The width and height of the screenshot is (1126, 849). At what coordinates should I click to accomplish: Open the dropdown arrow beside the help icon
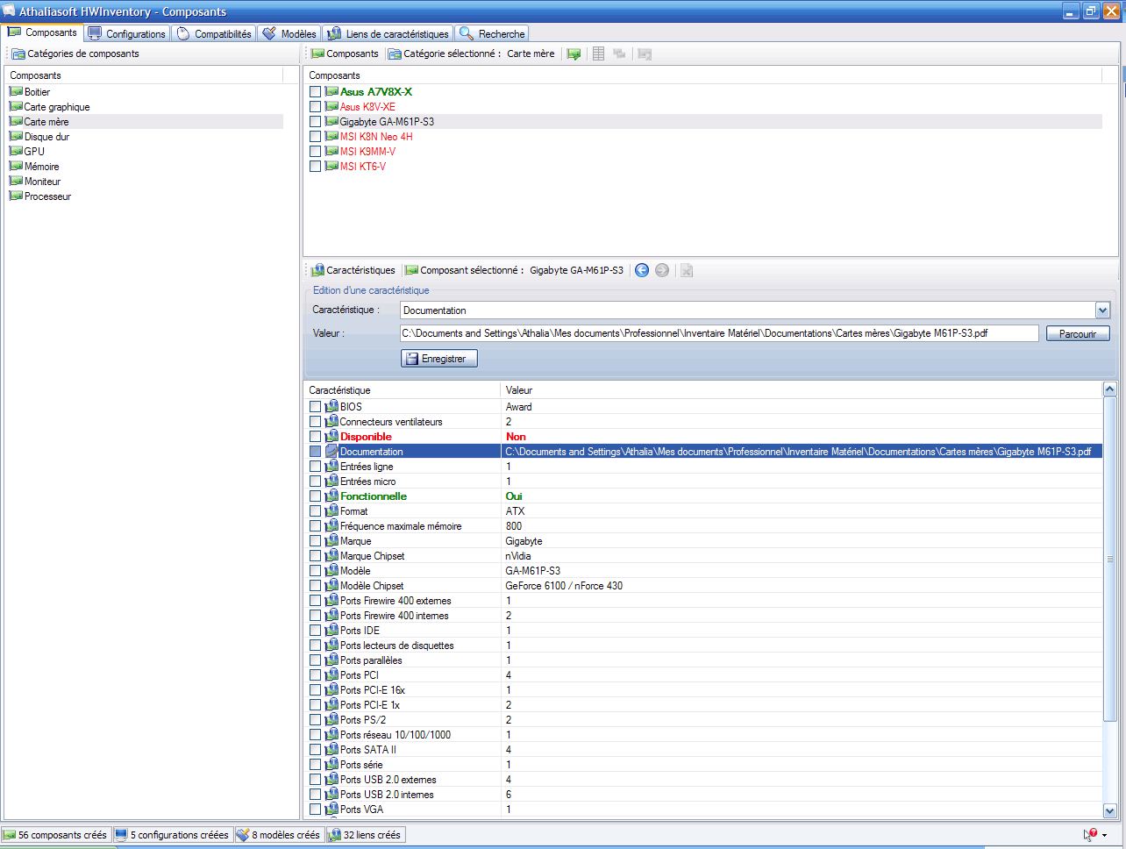tap(1104, 836)
